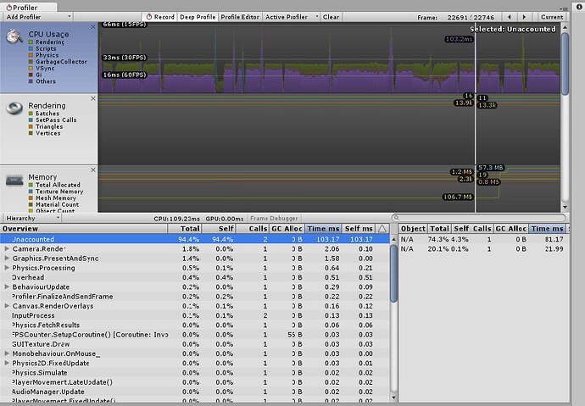
Task: Select the Overhead row
Action: coord(195,277)
